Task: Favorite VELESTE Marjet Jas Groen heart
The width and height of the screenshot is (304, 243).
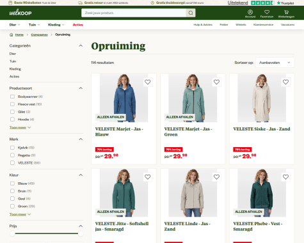Action: click(x=216, y=82)
